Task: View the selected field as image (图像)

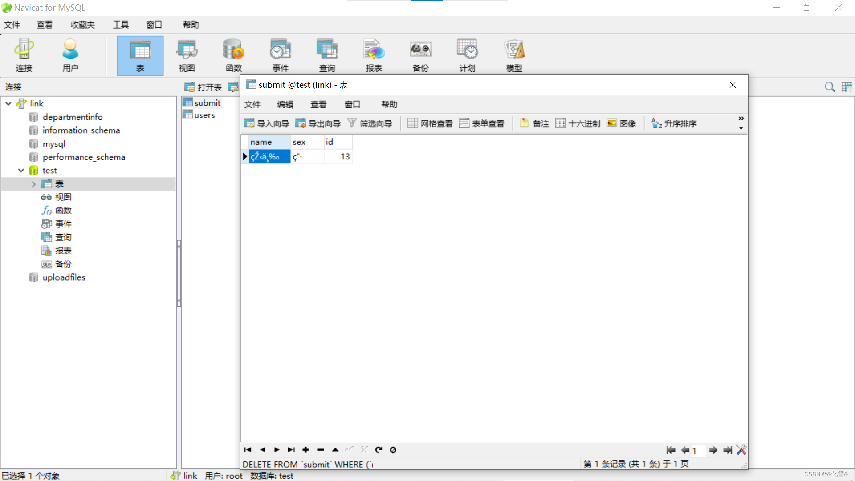Action: pos(622,123)
